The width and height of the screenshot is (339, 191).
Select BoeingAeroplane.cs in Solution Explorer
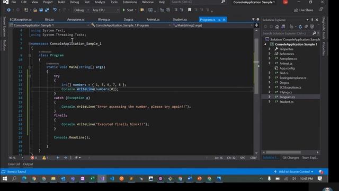point(293,78)
